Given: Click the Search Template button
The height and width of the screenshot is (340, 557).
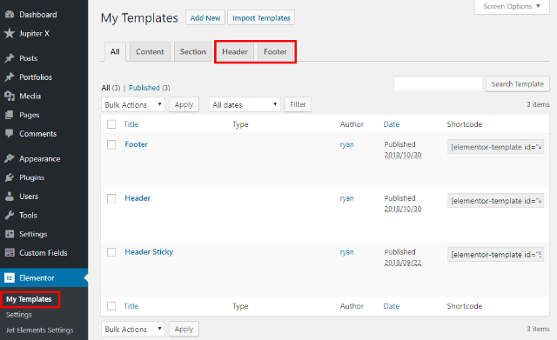Looking at the screenshot, I should [x=518, y=84].
